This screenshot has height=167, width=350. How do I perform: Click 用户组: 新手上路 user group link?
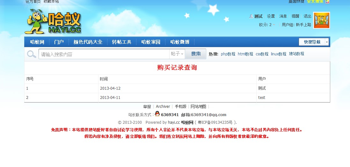click(296, 25)
